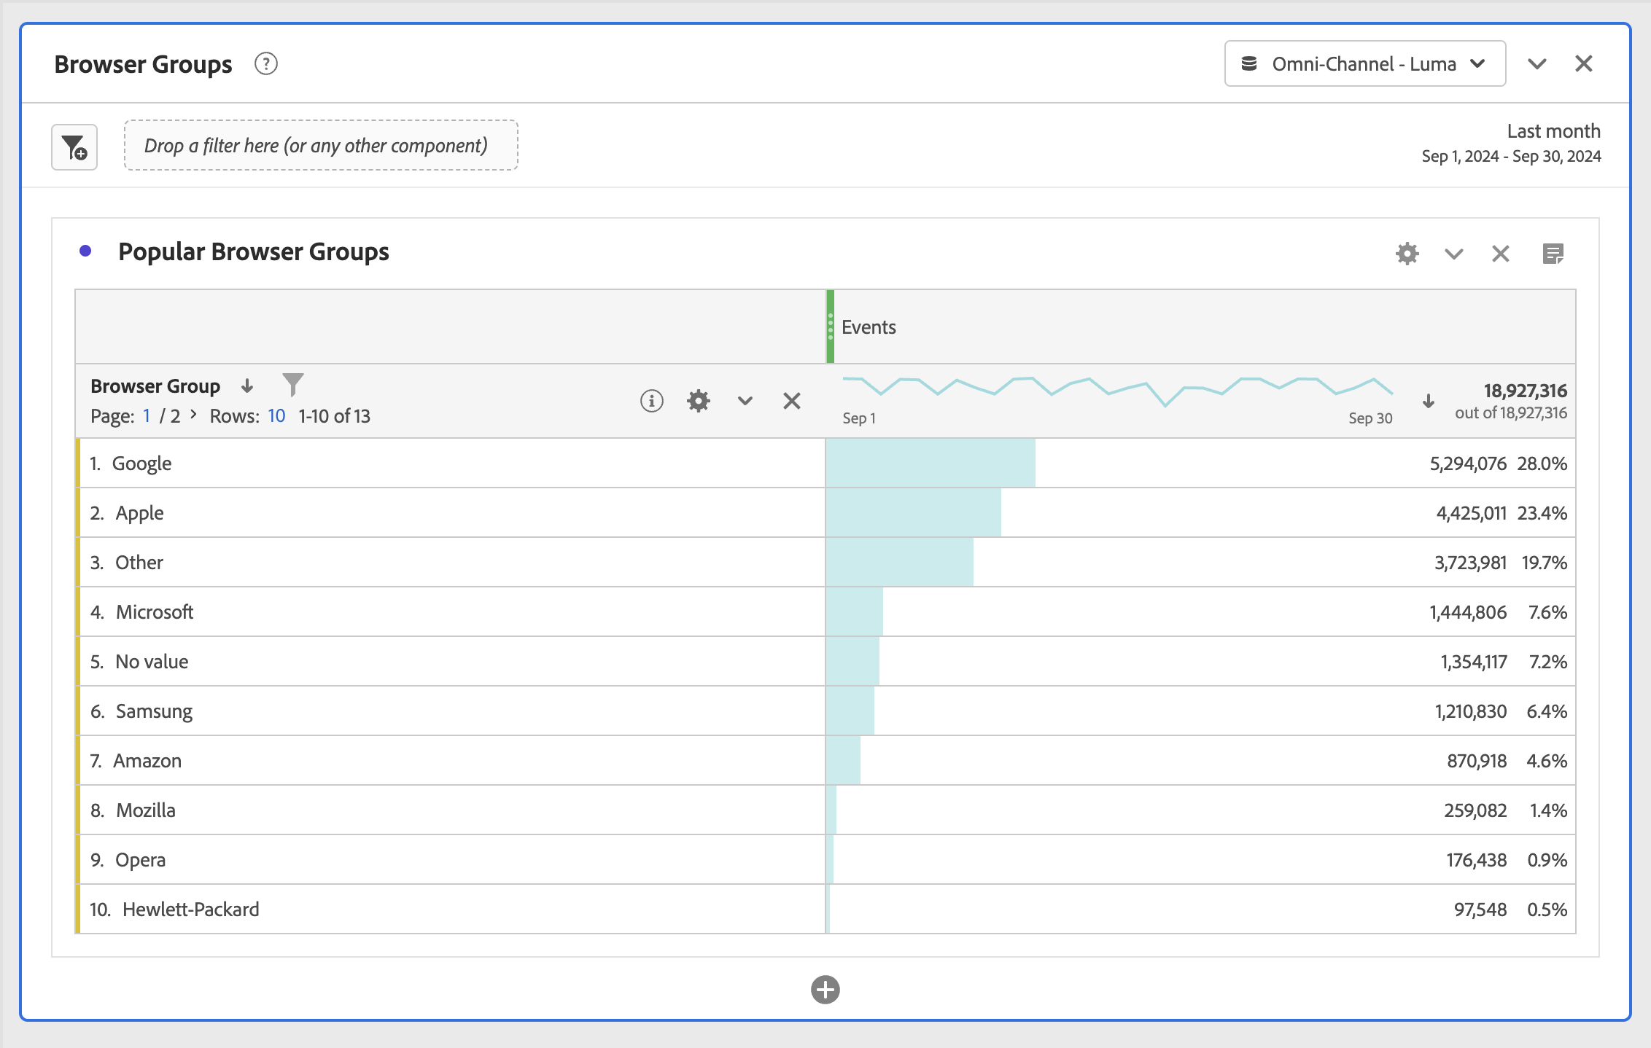Open the add filter funnel button
Viewport: 1651px width, 1048px height.
[x=74, y=147]
